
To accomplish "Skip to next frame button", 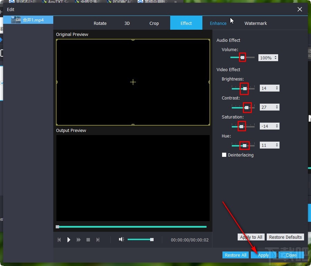I will coord(98,240).
